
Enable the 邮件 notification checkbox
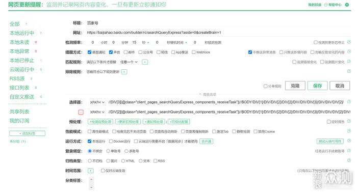click(x=125, y=52)
